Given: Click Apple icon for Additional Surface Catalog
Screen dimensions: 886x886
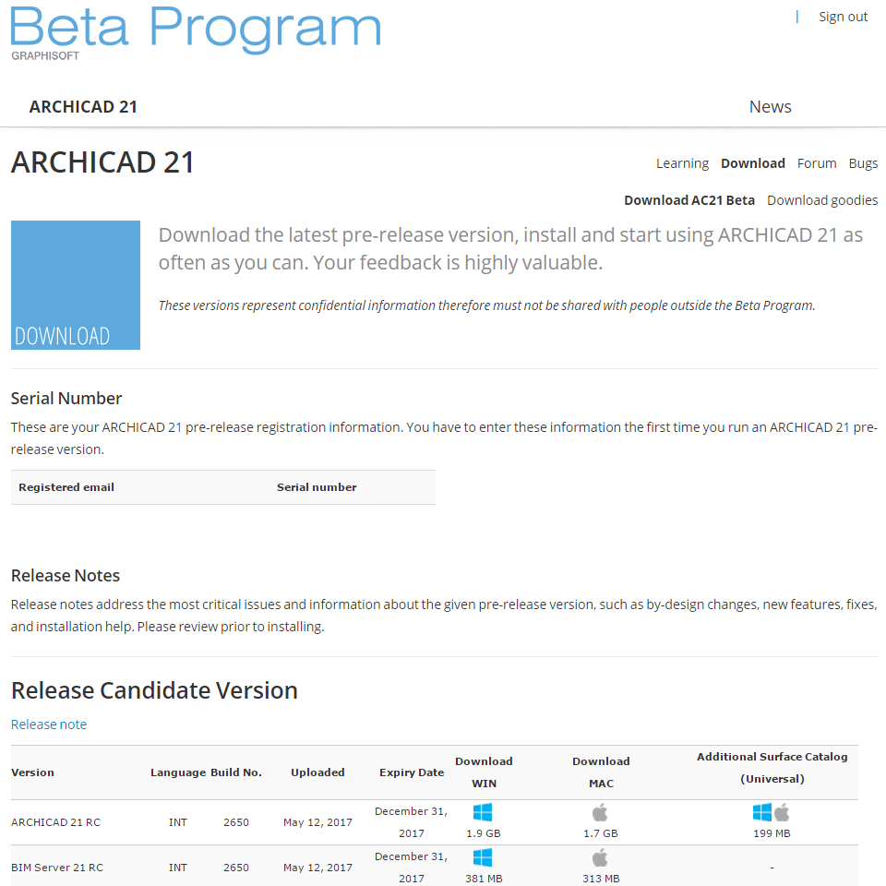Looking at the screenshot, I should [782, 812].
